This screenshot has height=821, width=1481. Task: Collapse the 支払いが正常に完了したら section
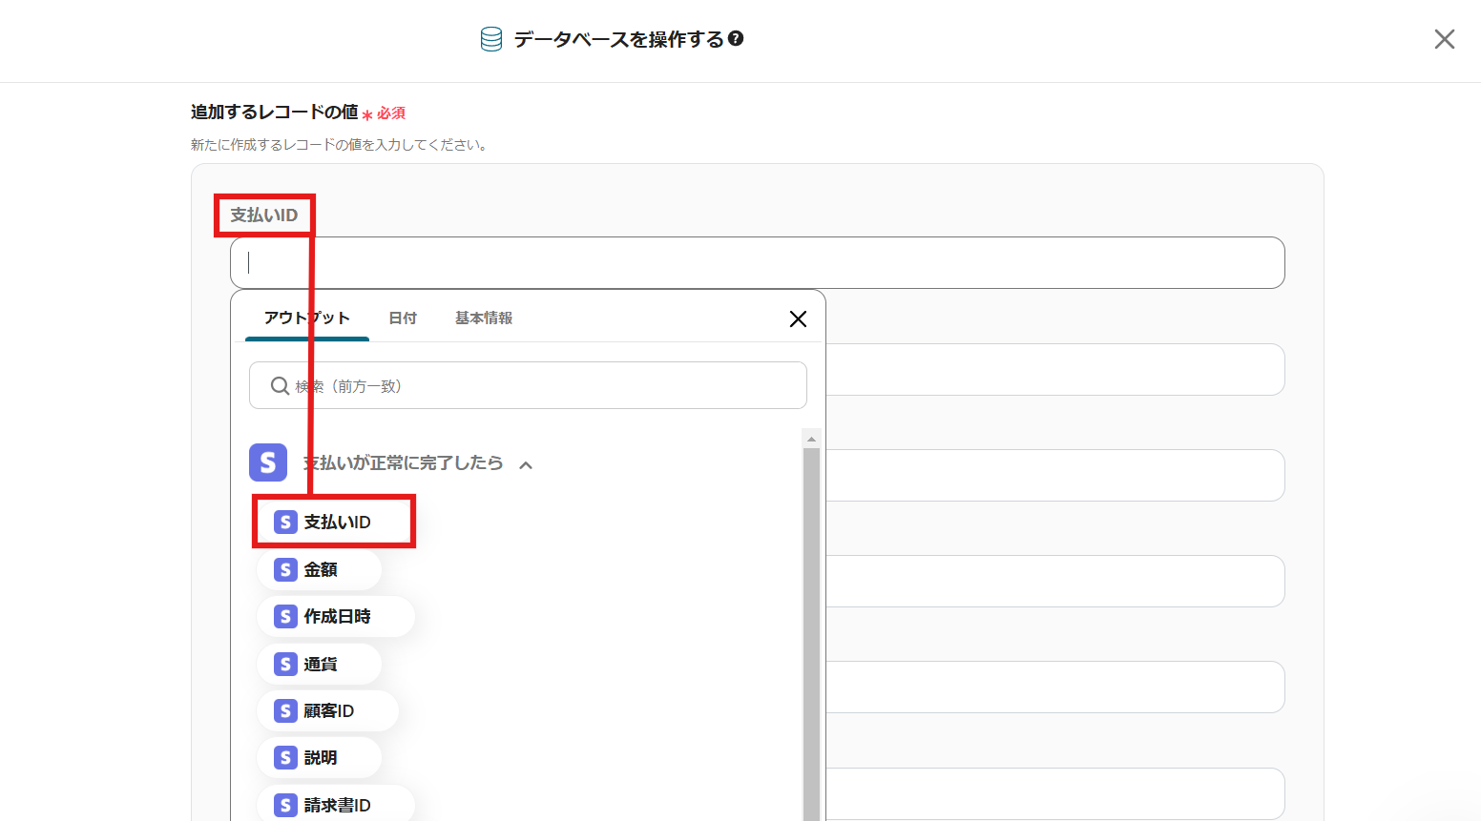click(526, 464)
